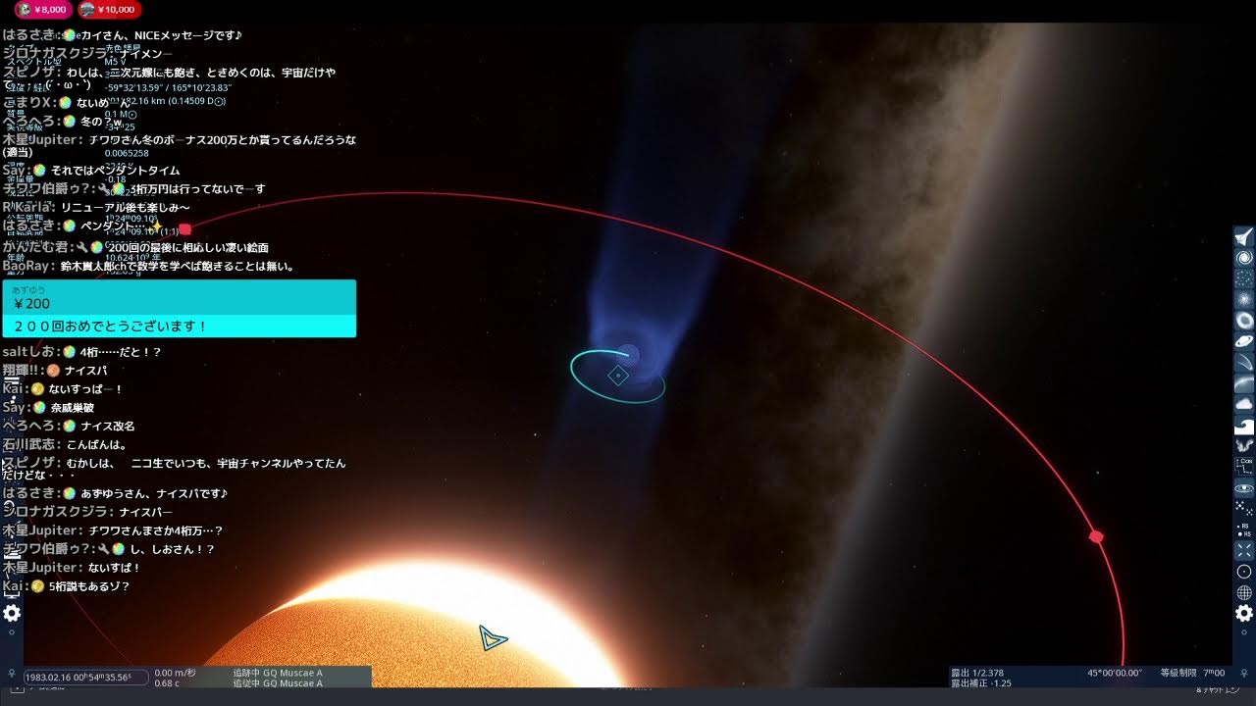The height and width of the screenshot is (706, 1256).
Task: Open settings gear on right toolbar
Action: pos(1243,614)
